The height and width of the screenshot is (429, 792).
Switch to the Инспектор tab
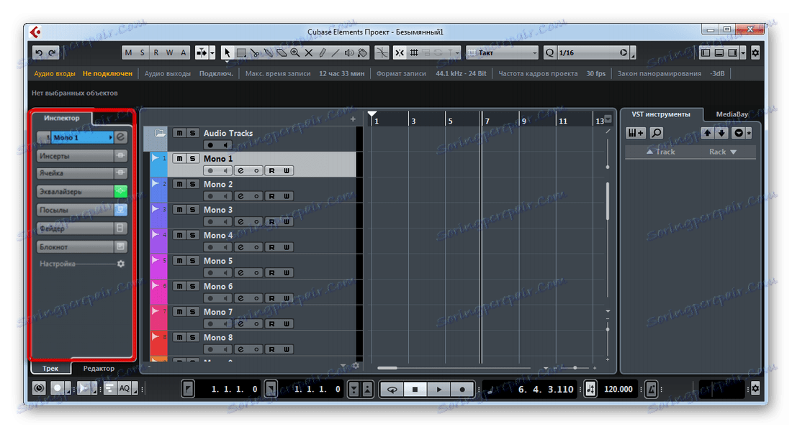coord(62,118)
